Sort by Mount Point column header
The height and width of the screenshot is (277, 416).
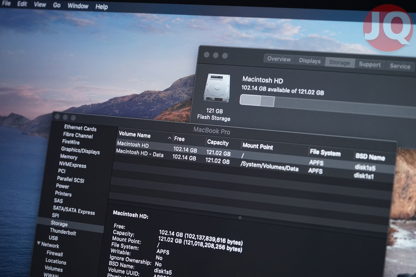[x=258, y=146]
